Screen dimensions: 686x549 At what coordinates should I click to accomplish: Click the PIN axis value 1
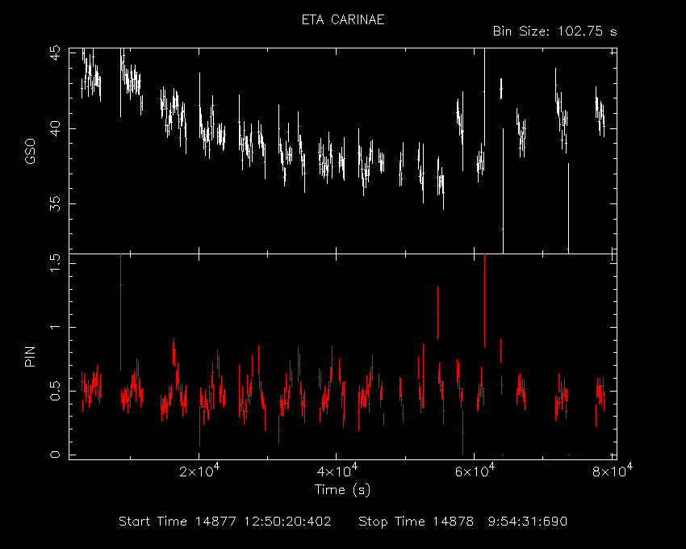[55, 327]
